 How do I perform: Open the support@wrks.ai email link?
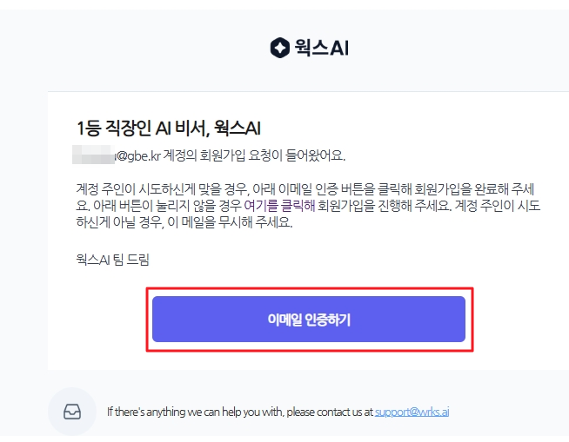(412, 412)
